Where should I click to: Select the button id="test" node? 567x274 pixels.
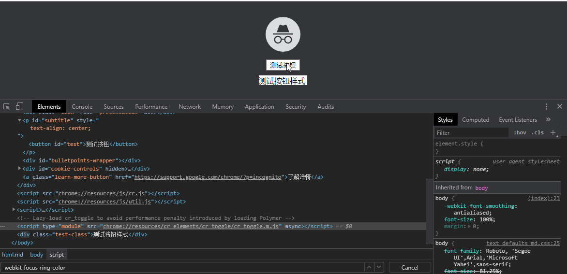point(83,144)
